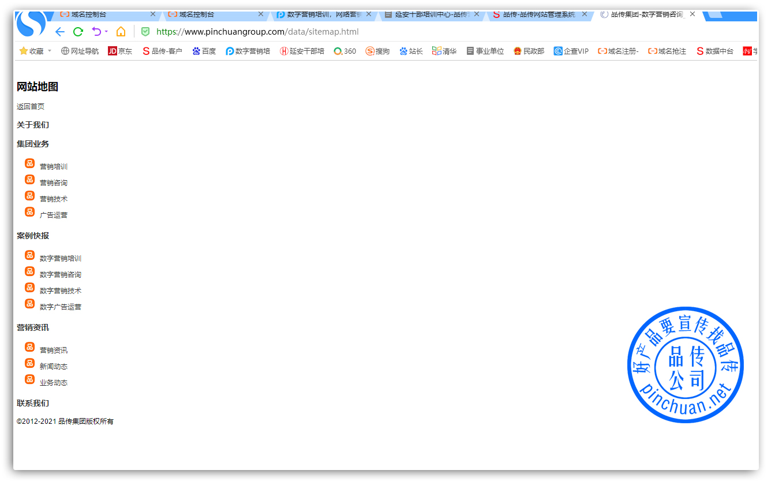Open the 数字营销咨询 case link
Viewport: 775px width, 481px height.
click(x=60, y=274)
